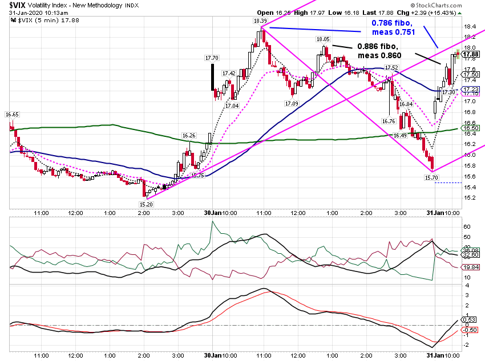Click the 16.76 price label
The image size is (485, 361).
click(389, 121)
